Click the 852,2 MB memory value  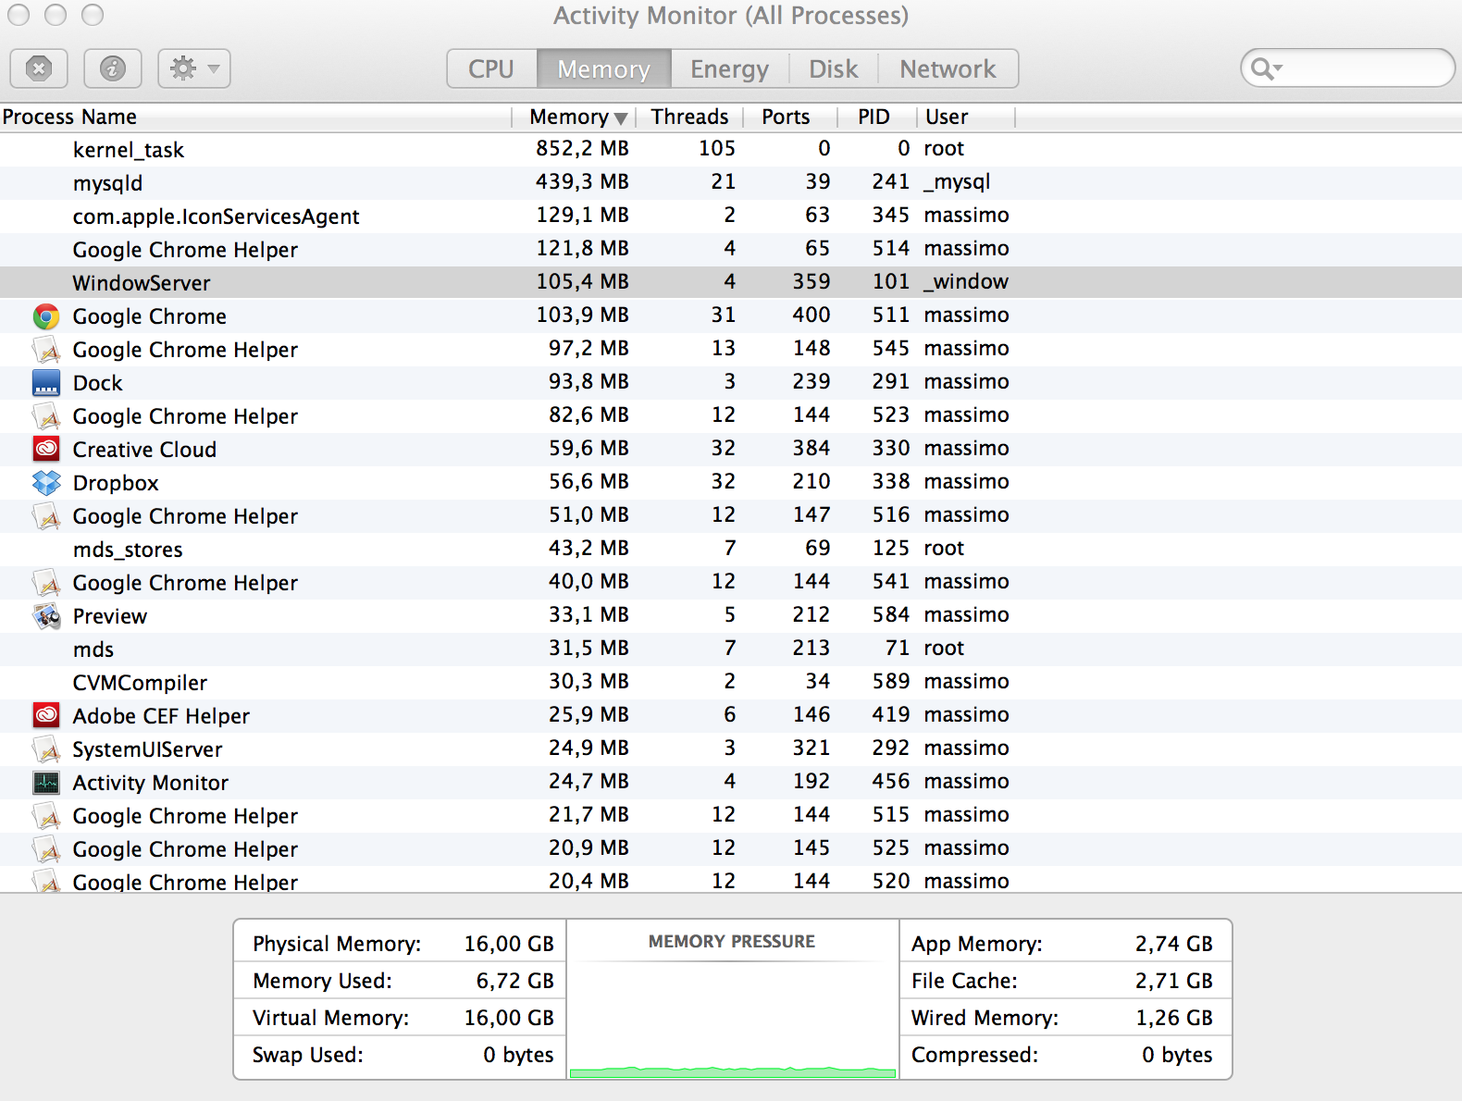click(x=582, y=149)
